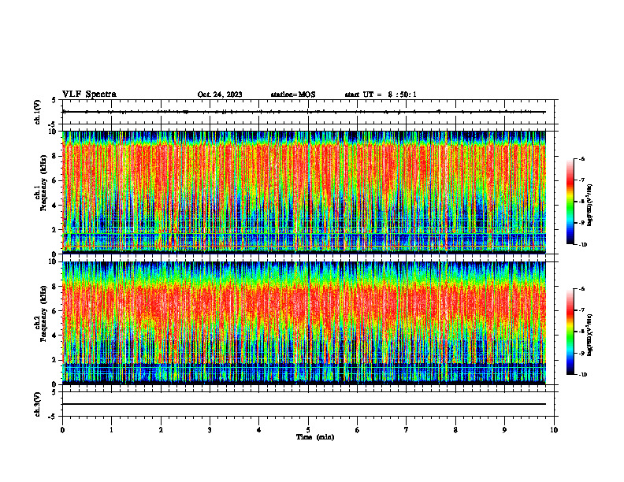Click the ch.1 voltage waveform trace

click(304, 112)
